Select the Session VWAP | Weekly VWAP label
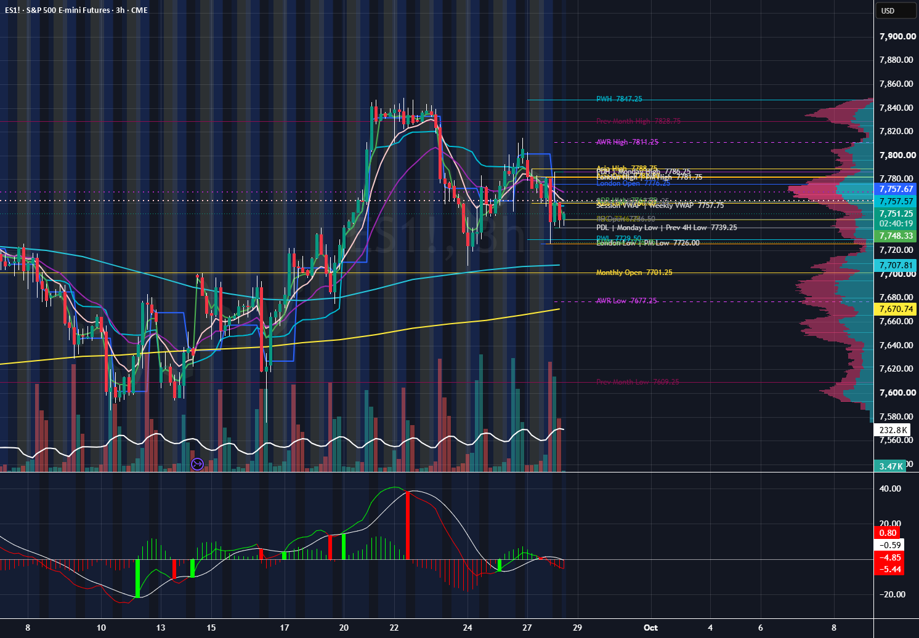This screenshot has width=919, height=638. (660, 205)
